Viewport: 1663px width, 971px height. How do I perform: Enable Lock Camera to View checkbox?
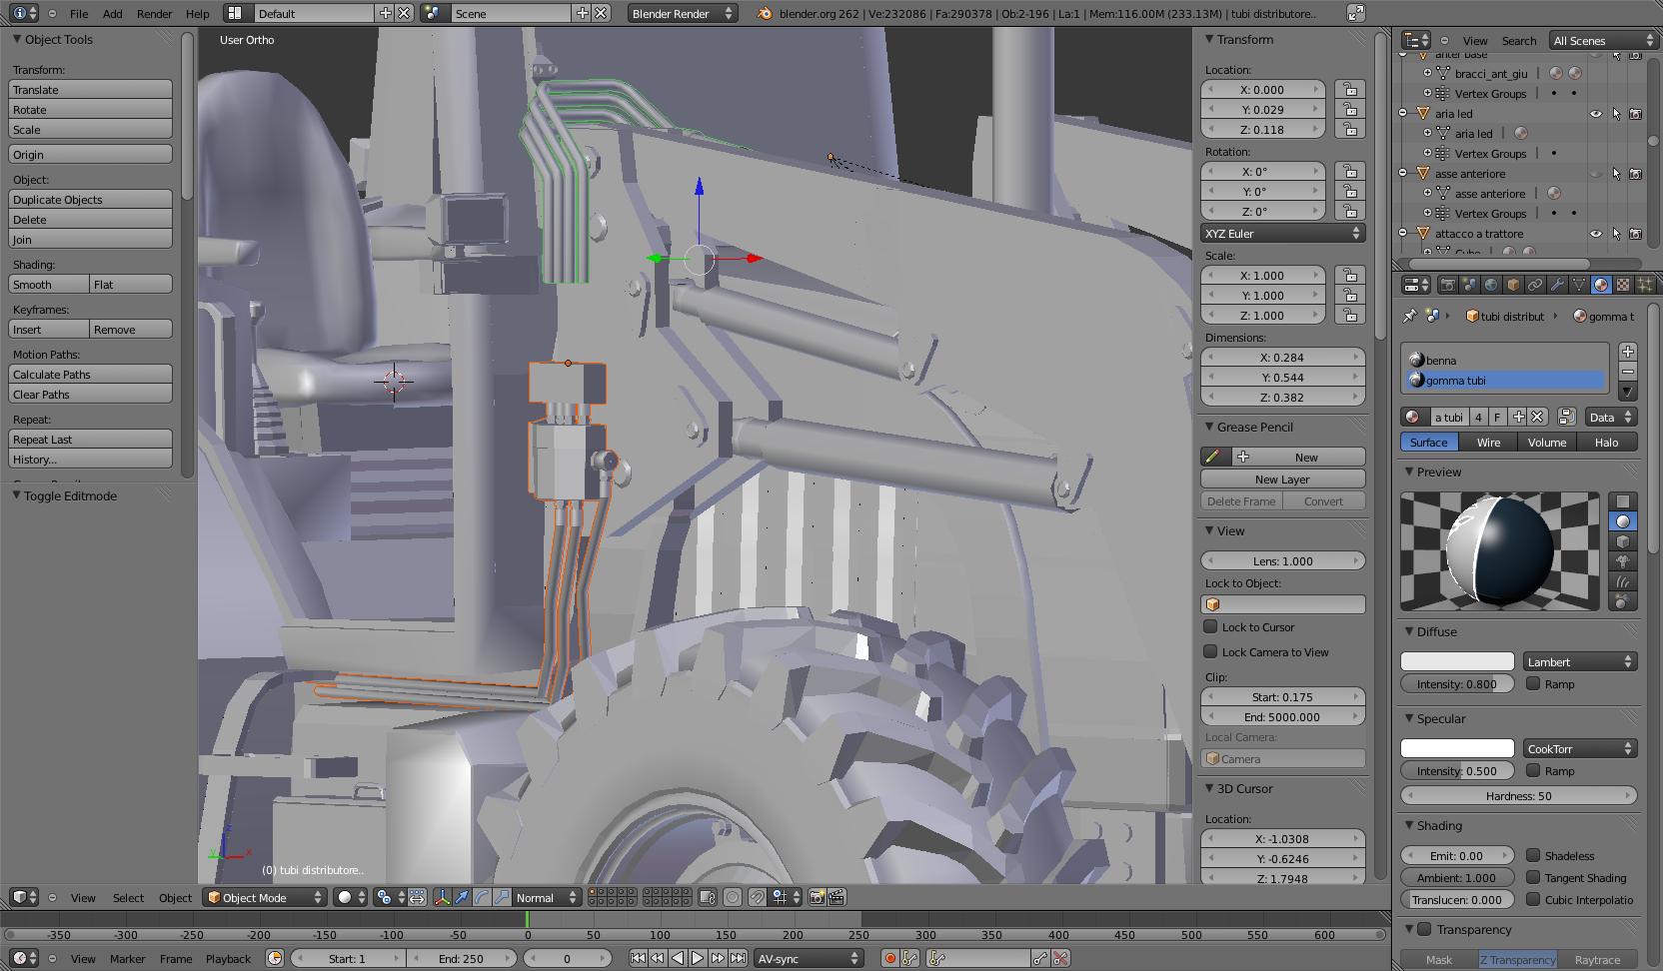(1210, 651)
